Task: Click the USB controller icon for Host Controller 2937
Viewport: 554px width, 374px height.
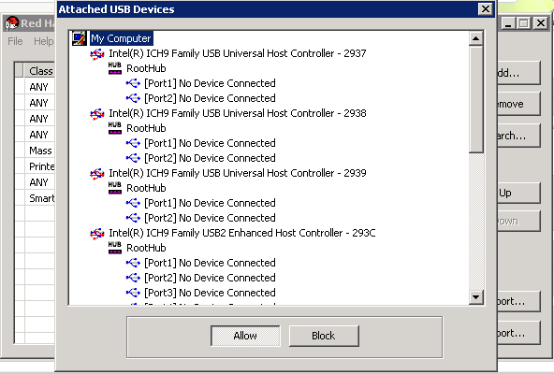Action: tap(97, 54)
